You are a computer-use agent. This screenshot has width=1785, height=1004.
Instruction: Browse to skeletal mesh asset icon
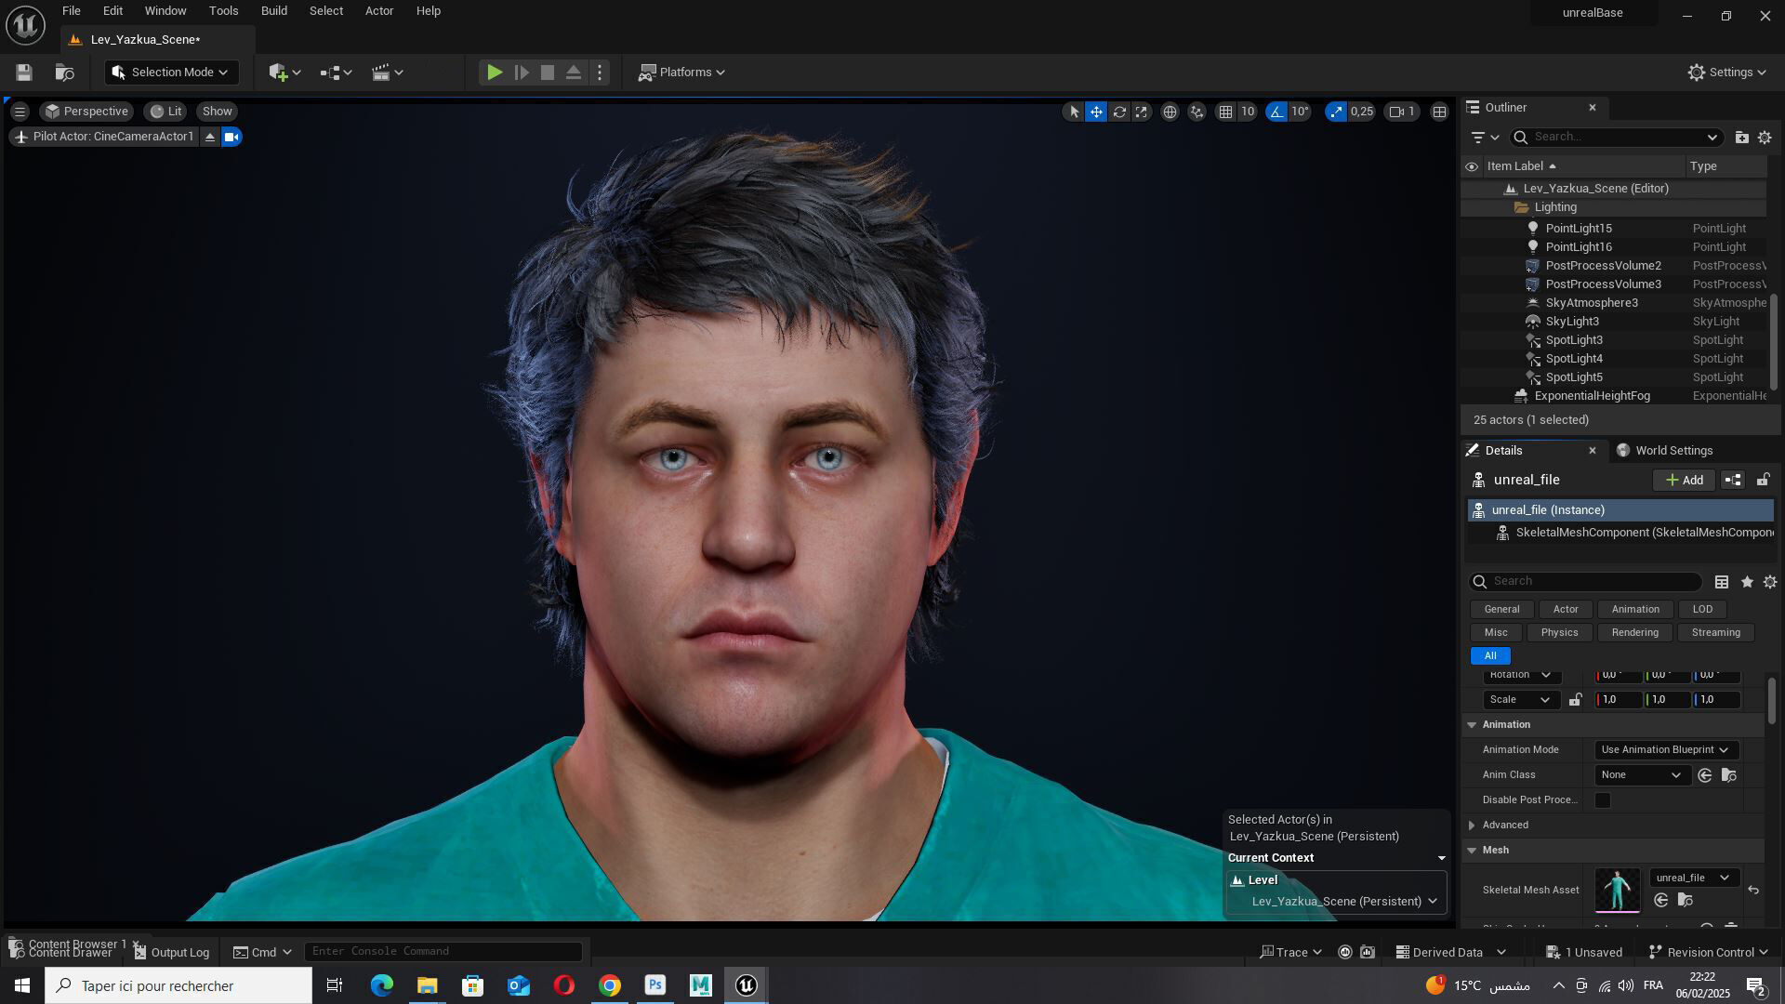pos(1685,900)
